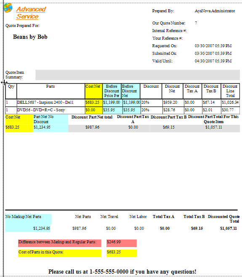This screenshot has height=277, width=242.
Task: Click the AyaNova Administrator name
Action: [215, 11]
